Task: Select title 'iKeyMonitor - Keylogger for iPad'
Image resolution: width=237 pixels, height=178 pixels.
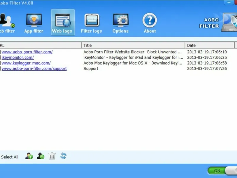Action: [133, 58]
